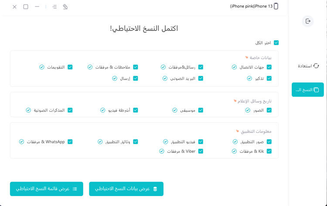Screen dimensions: 327x206
Task: Select the backup tab (النسخ الـ...) in sidebar
Action: coord(308,90)
